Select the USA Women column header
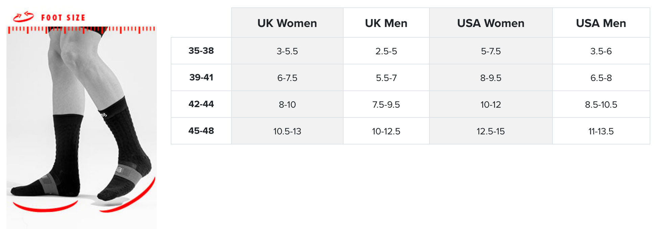Image resolution: width=658 pixels, height=229 pixels. click(491, 23)
